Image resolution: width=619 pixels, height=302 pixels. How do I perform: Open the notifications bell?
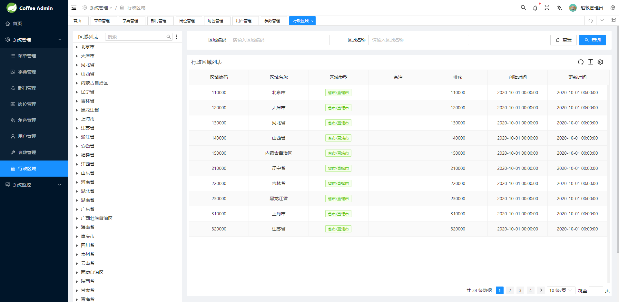(x=535, y=8)
